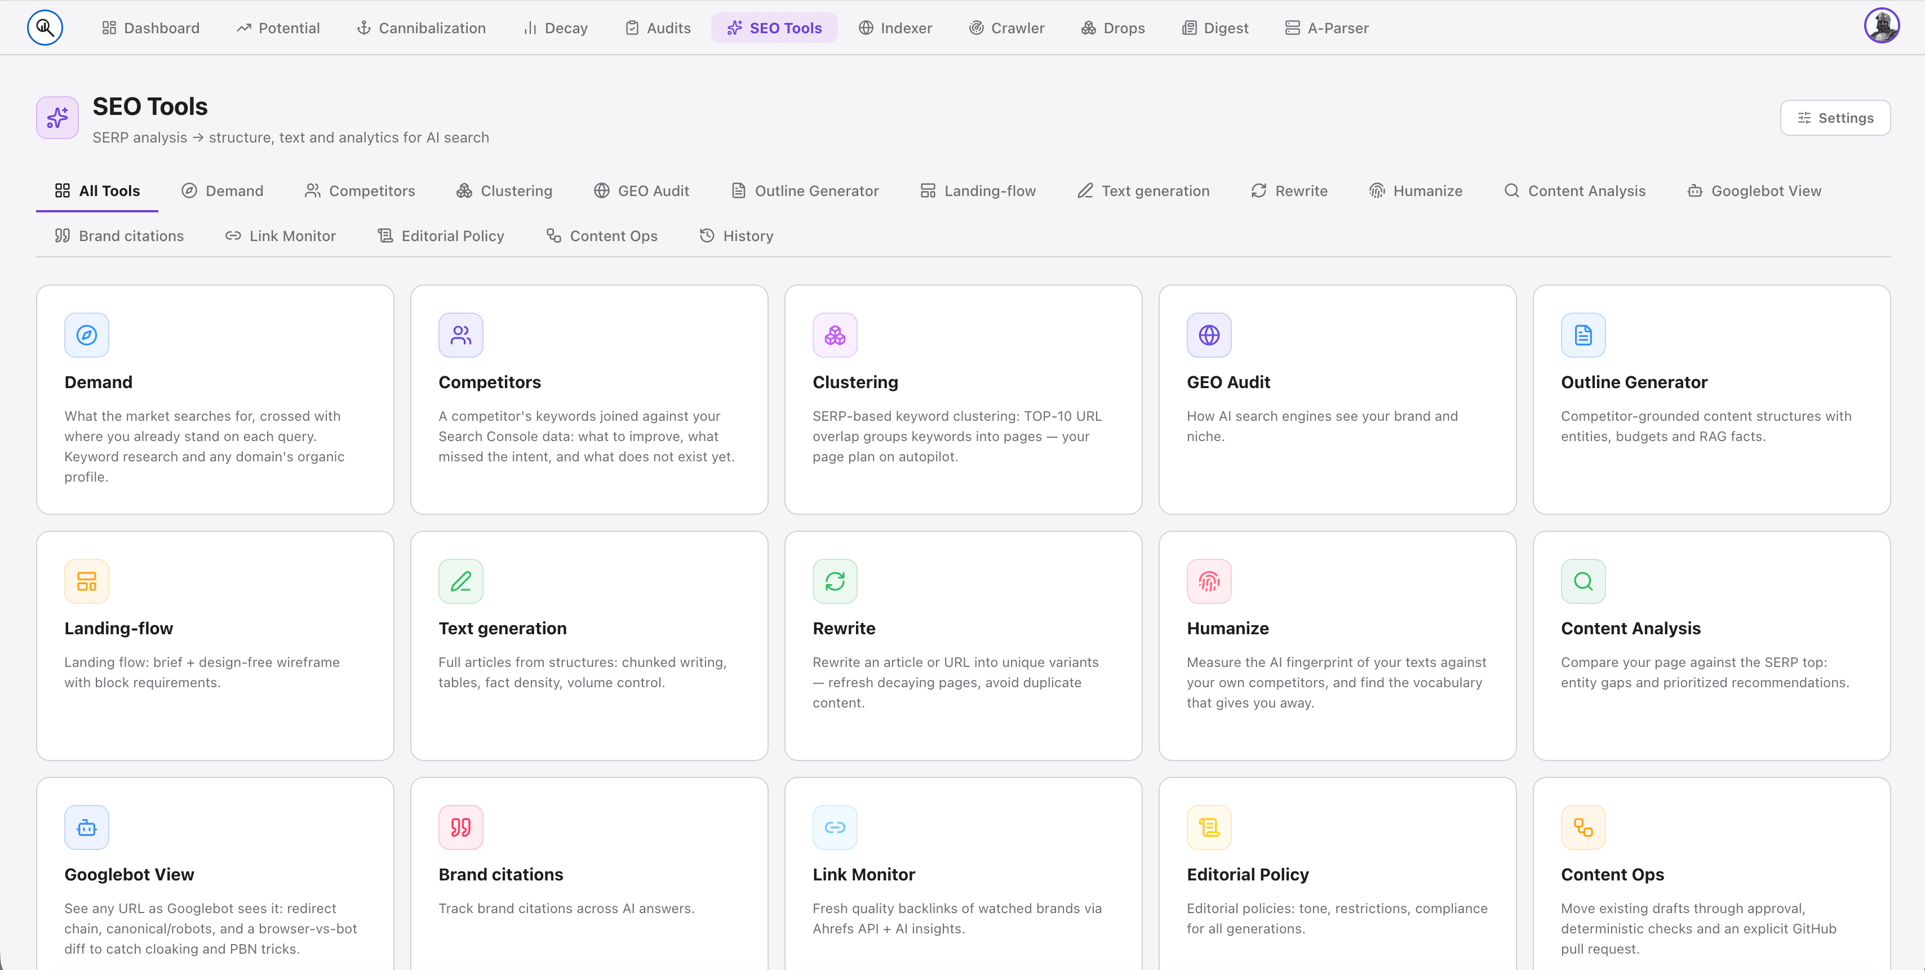Screen dimensions: 1925x970
Task: Click the Demand card compass icon
Action: coord(87,335)
